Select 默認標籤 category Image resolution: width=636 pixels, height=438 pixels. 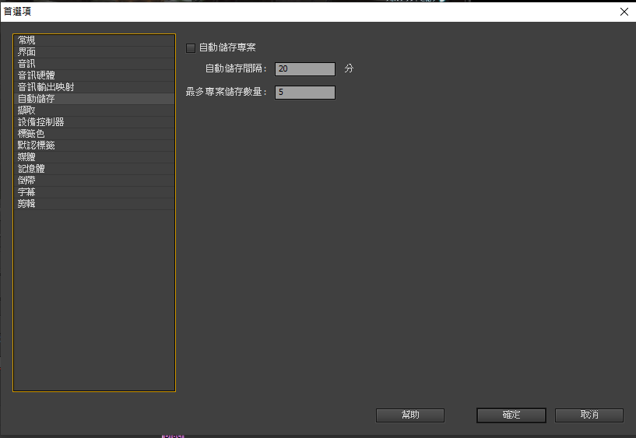click(x=94, y=145)
